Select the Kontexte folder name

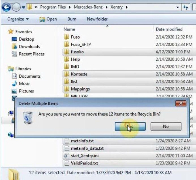(x=79, y=74)
